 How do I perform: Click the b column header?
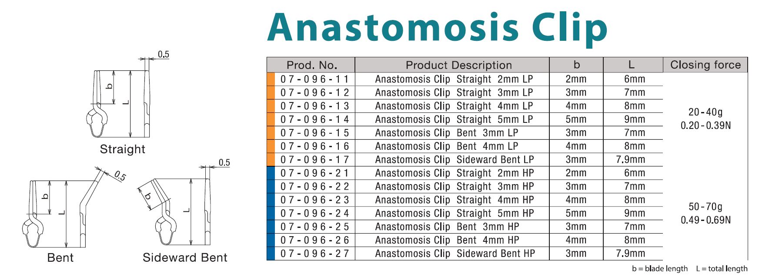pyautogui.click(x=576, y=65)
